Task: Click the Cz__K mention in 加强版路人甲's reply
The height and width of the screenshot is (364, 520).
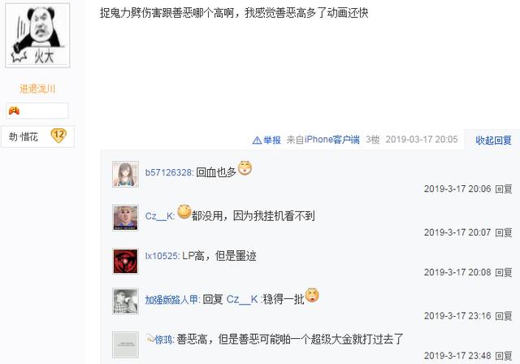Action: [242, 299]
